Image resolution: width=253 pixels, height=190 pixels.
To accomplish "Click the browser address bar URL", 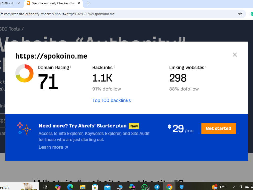I will pos(57,14).
